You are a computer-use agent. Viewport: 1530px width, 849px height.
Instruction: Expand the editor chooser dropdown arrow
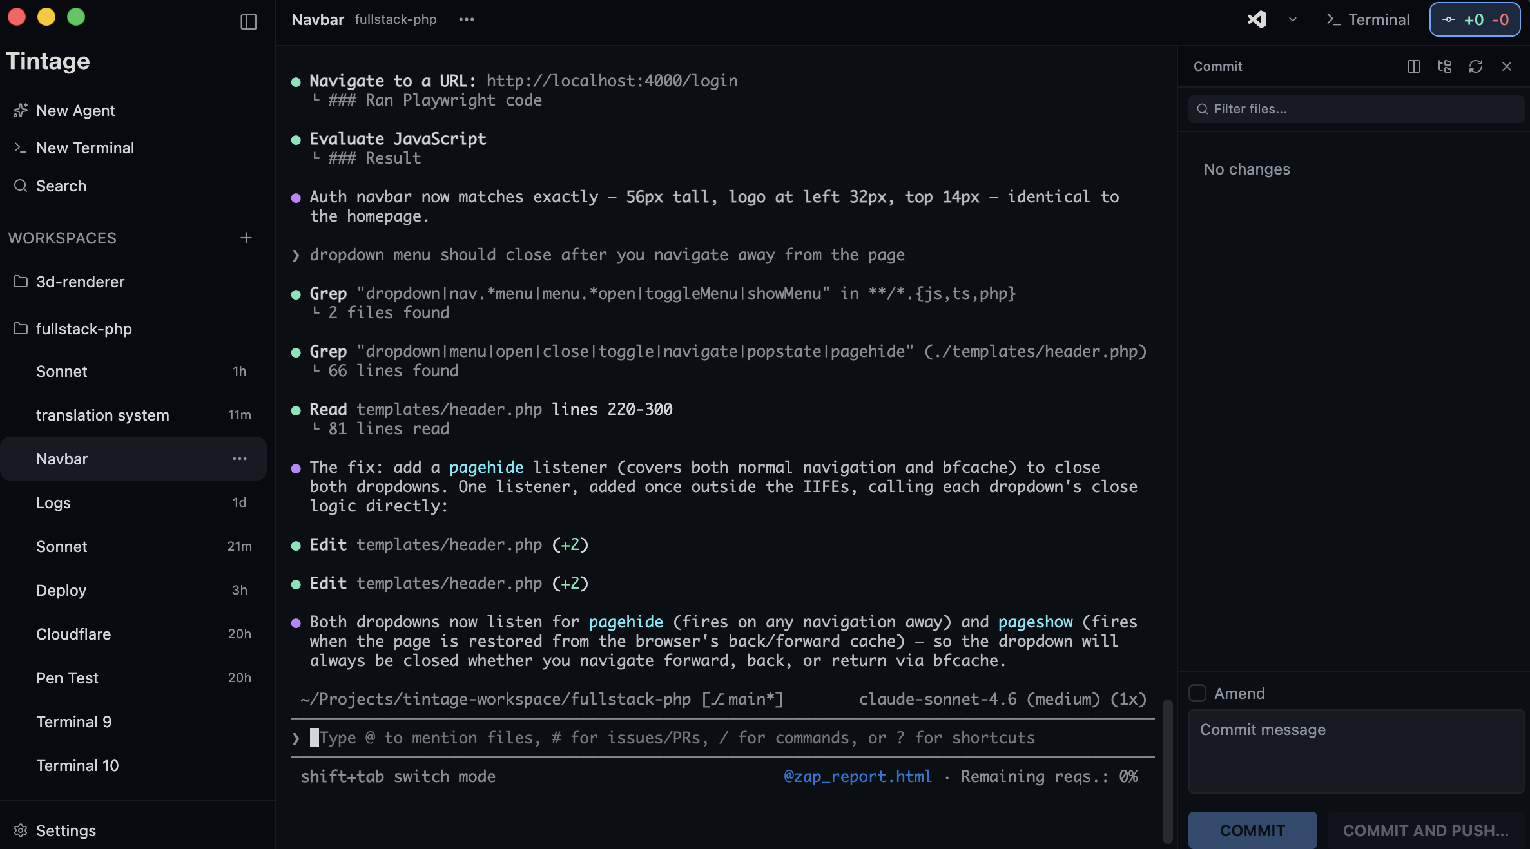[1292, 19]
